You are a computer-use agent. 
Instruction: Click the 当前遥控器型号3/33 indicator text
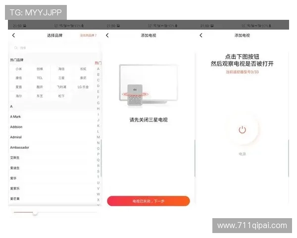242,72
